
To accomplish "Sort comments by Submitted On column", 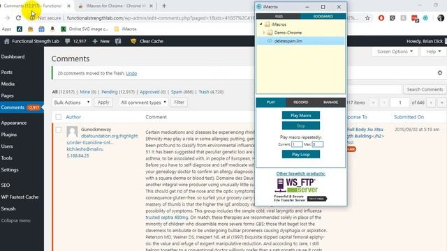I will [409, 117].
